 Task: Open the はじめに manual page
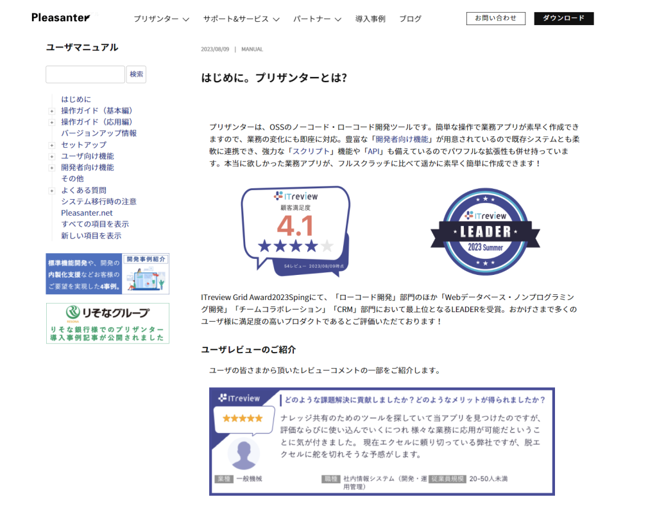76,100
